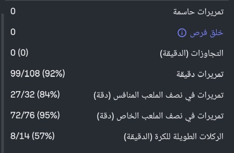Click the info icon beside خلق فرص
The height and width of the screenshot is (153, 234).
click(182, 33)
